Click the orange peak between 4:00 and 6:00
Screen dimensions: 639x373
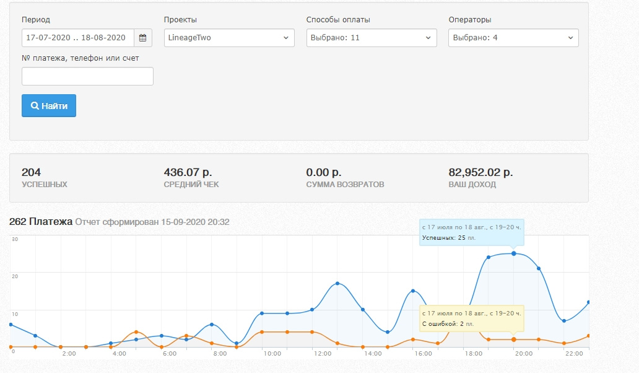coord(136,332)
